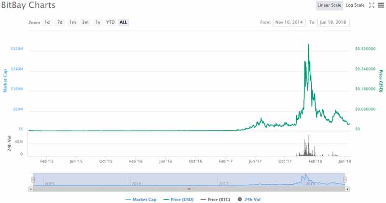Image resolution: width=386 pixels, height=203 pixels.
Task: Set zoom range to 3m
Action: click(x=85, y=22)
